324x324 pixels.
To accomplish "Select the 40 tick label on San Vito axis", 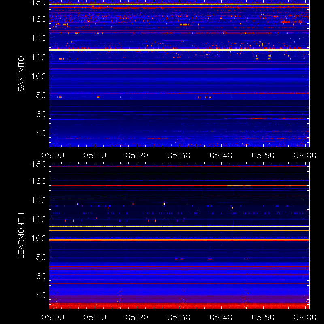I will [x=41, y=133].
